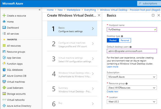The height and width of the screenshot is (109, 161).
Task: Click the Microsoft Azure logo text
Action: [13, 4]
